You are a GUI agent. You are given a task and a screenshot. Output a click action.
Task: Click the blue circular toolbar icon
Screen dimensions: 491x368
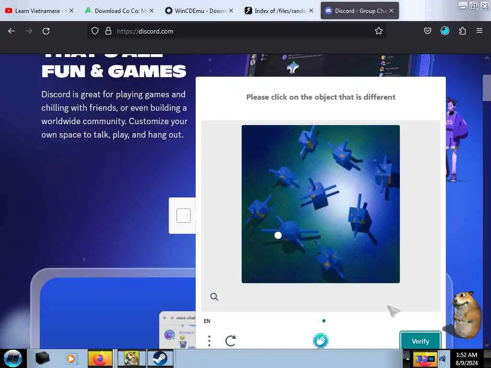444,31
